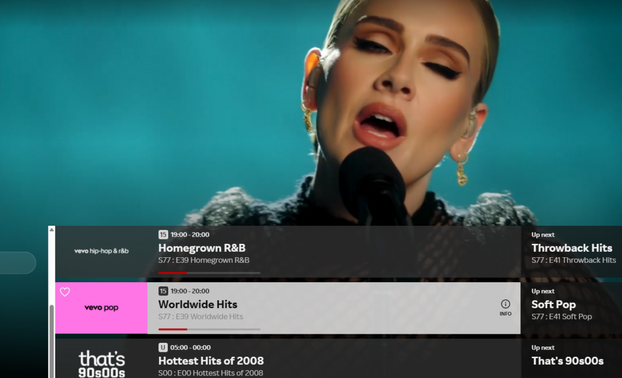Viewport: 622px width, 378px height.
Task: Click the 15 age rating badge on Homegrown R&B
Action: 163,235
